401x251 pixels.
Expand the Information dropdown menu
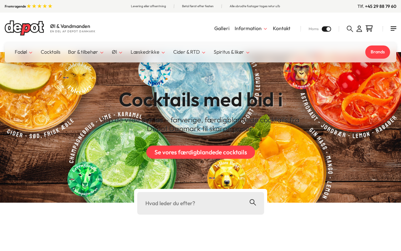(251, 29)
